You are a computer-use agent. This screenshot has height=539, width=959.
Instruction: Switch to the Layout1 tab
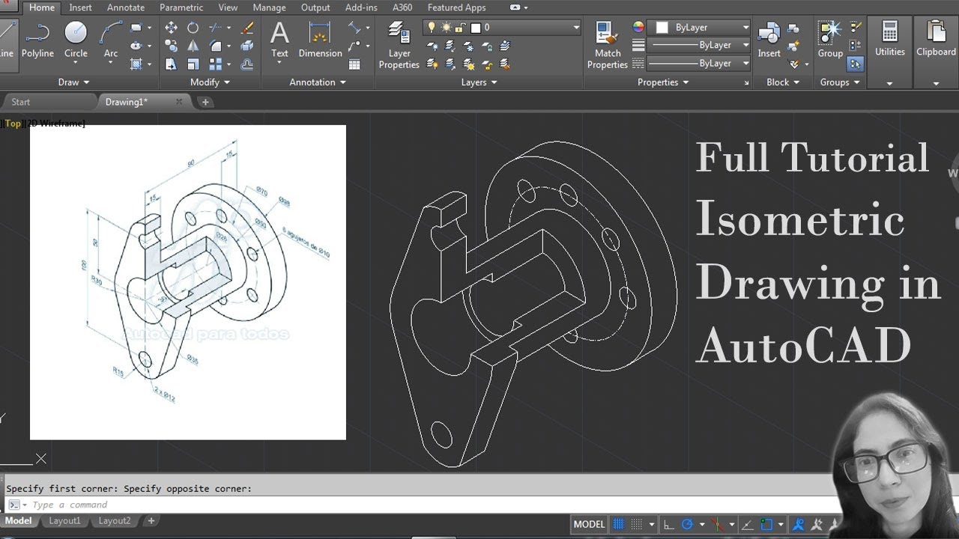[64, 521]
